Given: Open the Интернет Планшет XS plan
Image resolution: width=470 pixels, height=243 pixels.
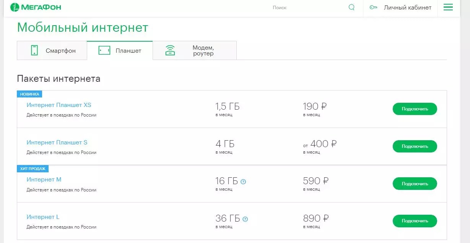Looking at the screenshot, I should pyautogui.click(x=59, y=105).
